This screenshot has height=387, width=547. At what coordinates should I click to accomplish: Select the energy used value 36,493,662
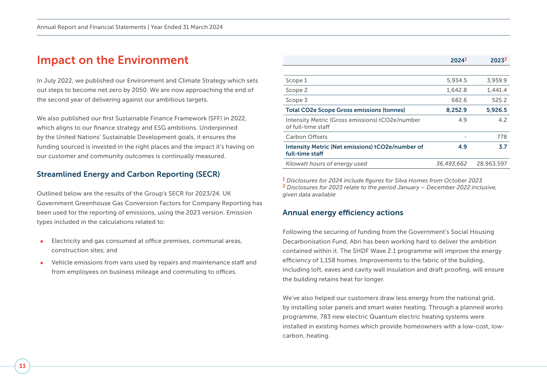click(452, 164)
